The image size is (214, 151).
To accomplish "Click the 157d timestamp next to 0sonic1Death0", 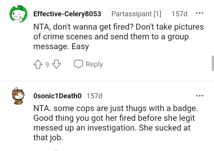I will (94, 96).
